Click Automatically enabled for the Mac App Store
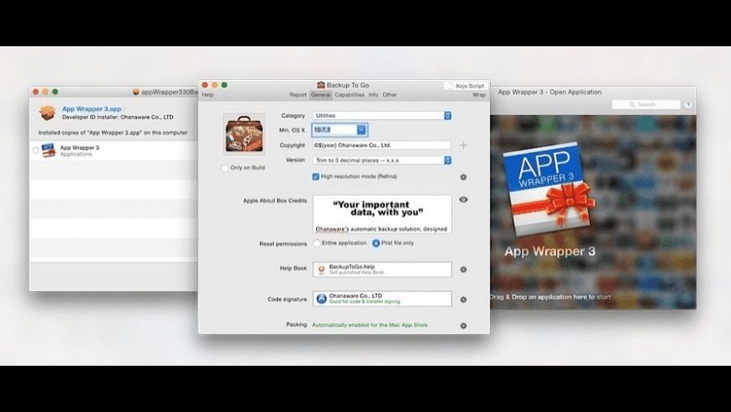 pos(370,325)
